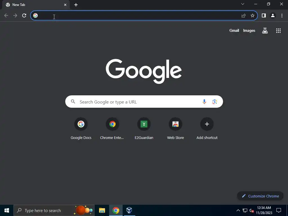The height and width of the screenshot is (216, 288).
Task: Show hidden tray icons chevron
Action: point(238,210)
